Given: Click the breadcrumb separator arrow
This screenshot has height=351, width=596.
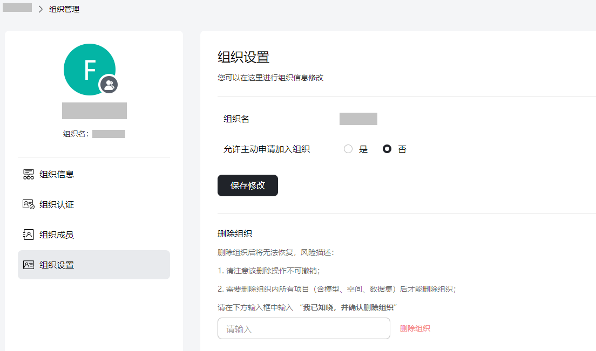Looking at the screenshot, I should [x=39, y=9].
